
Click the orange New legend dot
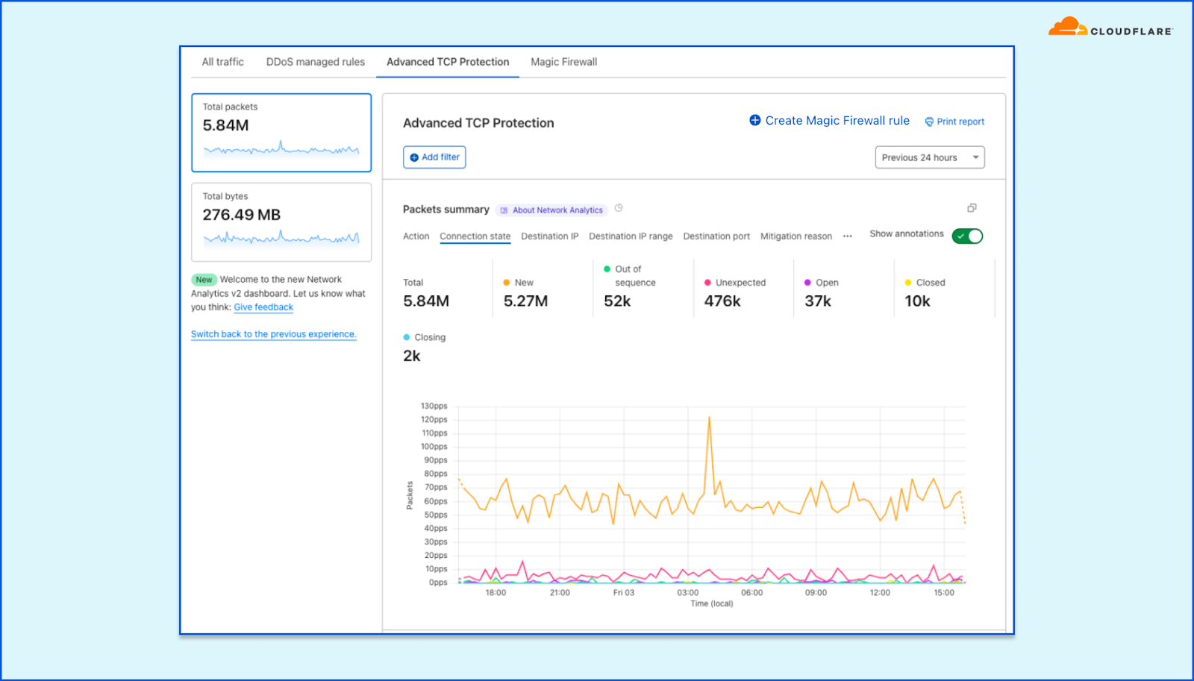507,283
